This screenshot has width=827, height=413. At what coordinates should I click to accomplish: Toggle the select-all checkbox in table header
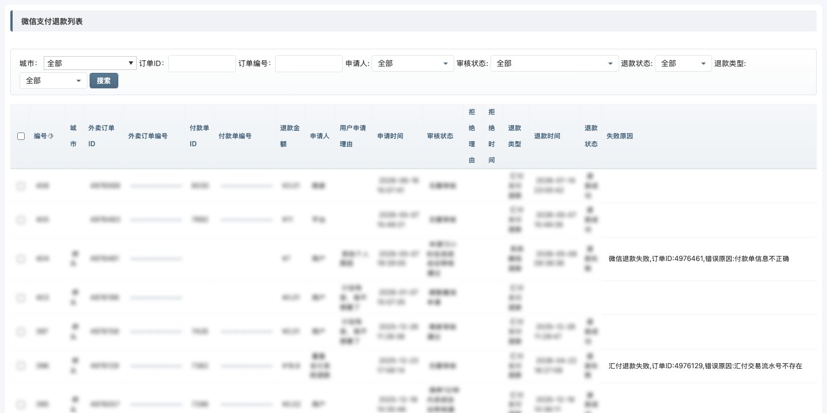[21, 136]
